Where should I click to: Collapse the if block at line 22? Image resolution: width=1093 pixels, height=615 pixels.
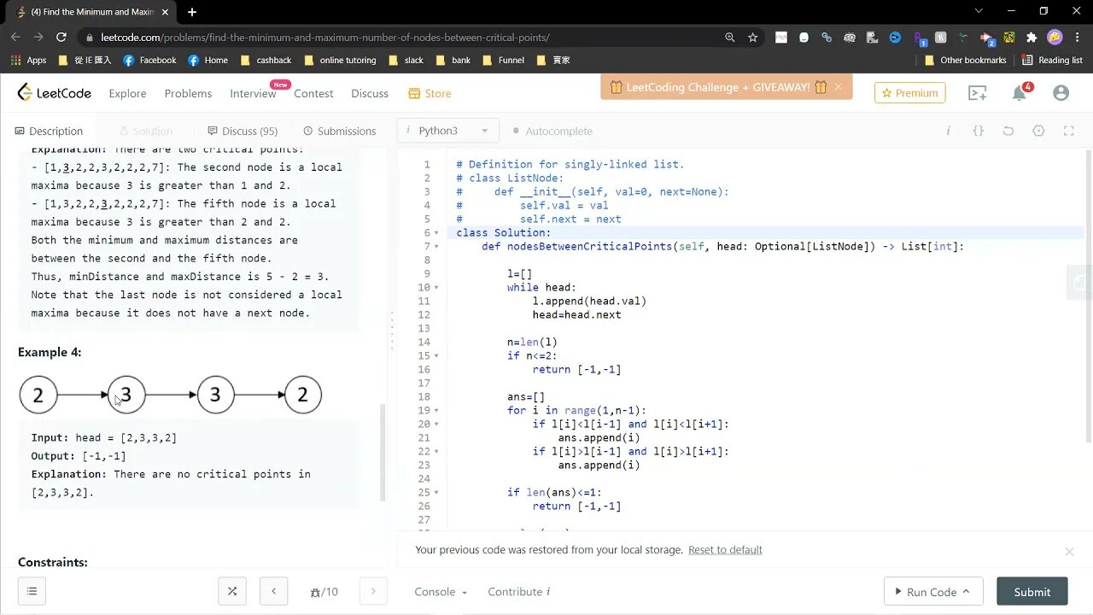coord(436,452)
